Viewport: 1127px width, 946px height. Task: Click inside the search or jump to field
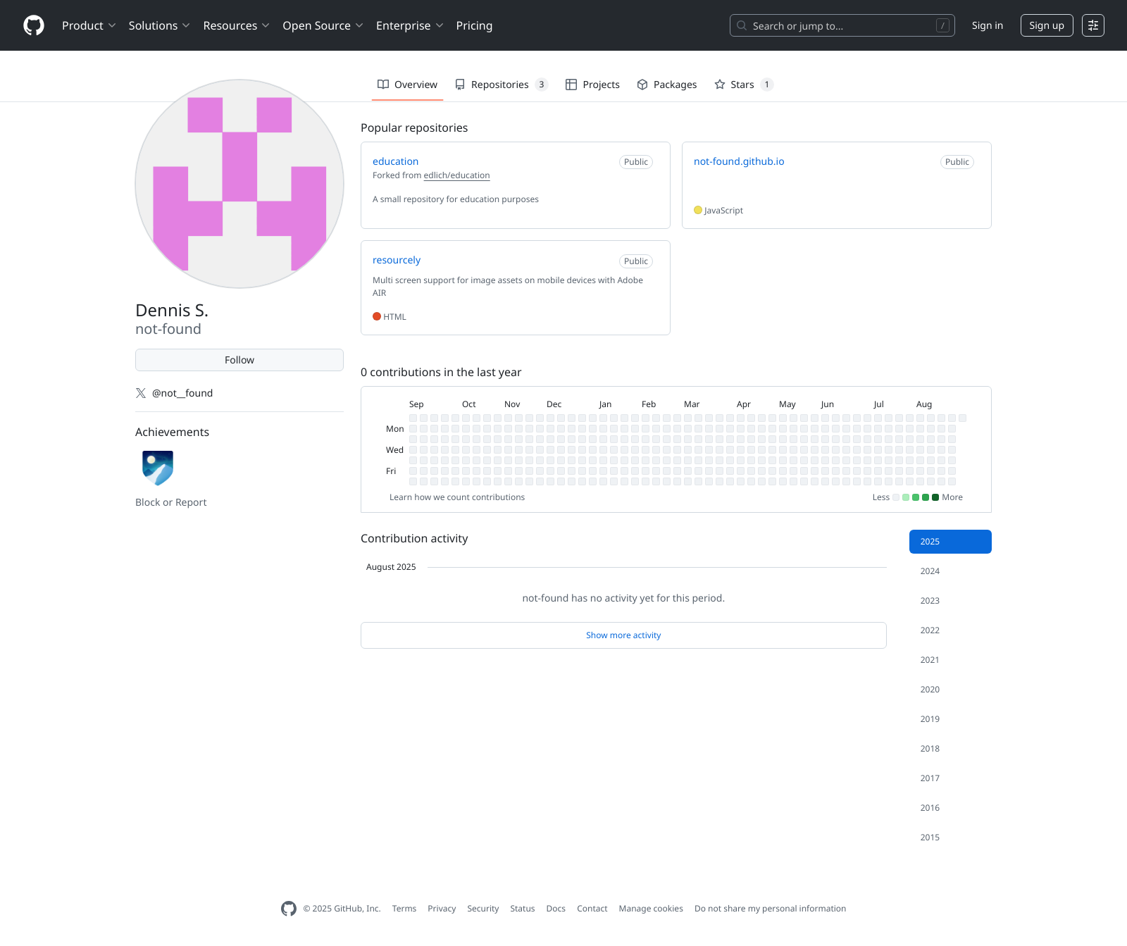[x=842, y=25]
